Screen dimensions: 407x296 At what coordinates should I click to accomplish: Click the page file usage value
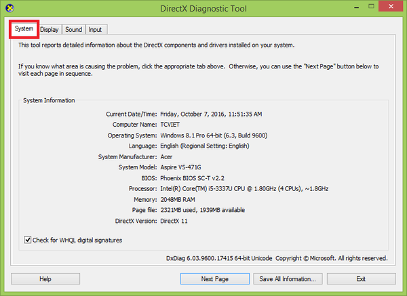(x=202, y=210)
